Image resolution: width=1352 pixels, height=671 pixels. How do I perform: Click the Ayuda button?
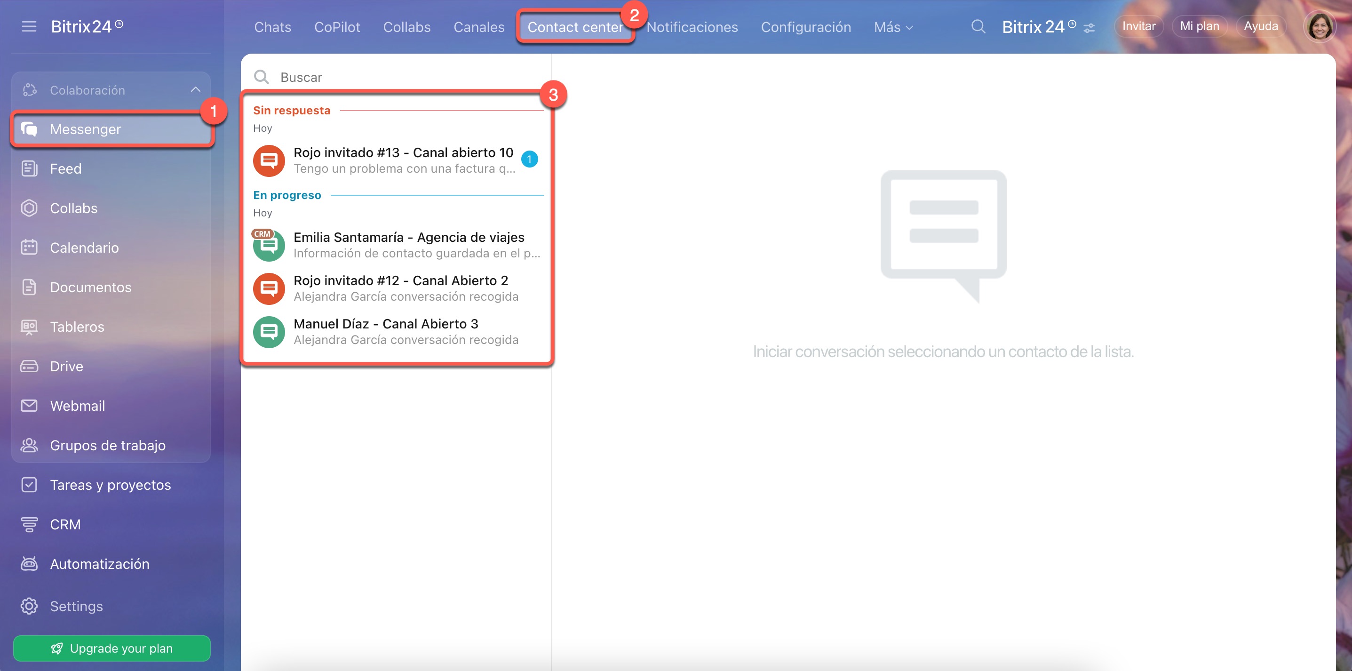coord(1261,26)
